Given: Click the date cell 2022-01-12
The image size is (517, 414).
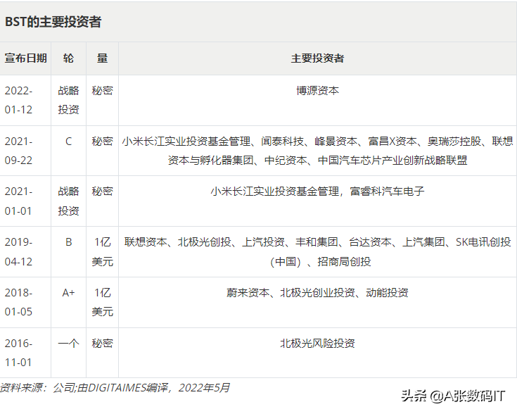Looking at the screenshot, I should click(x=18, y=100).
